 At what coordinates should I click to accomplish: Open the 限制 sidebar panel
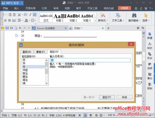pos(150,86)
